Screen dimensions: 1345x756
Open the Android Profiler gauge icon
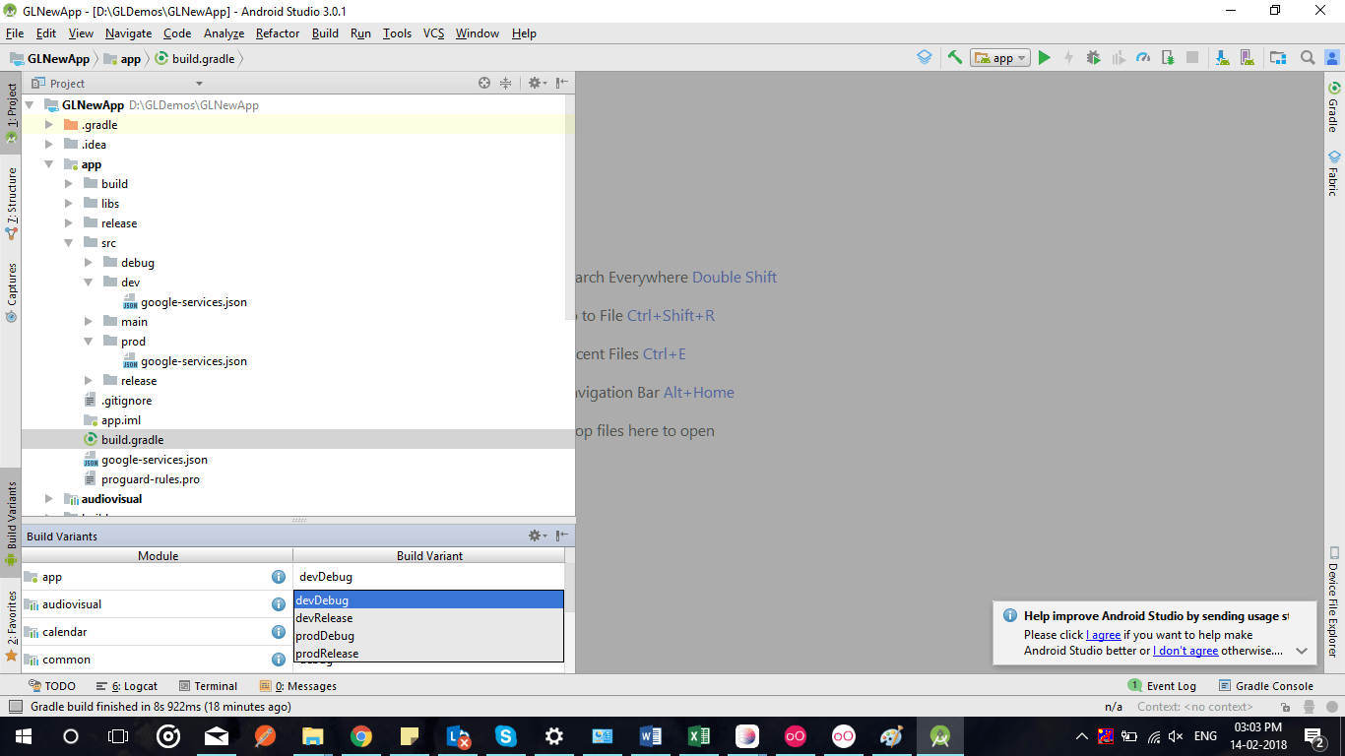coord(1143,58)
